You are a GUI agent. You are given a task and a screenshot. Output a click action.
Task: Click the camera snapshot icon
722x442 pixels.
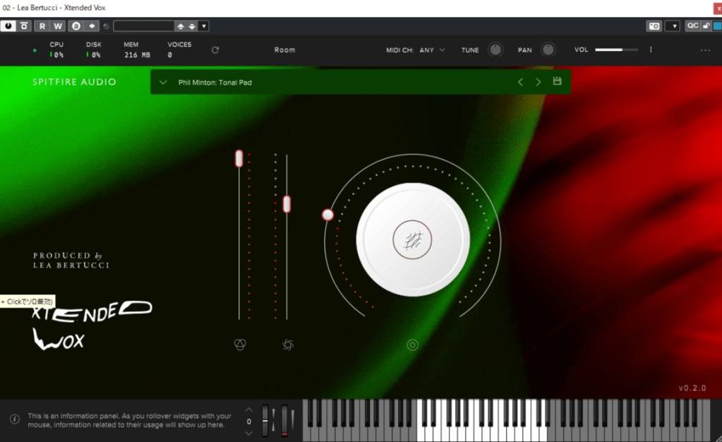point(654,26)
